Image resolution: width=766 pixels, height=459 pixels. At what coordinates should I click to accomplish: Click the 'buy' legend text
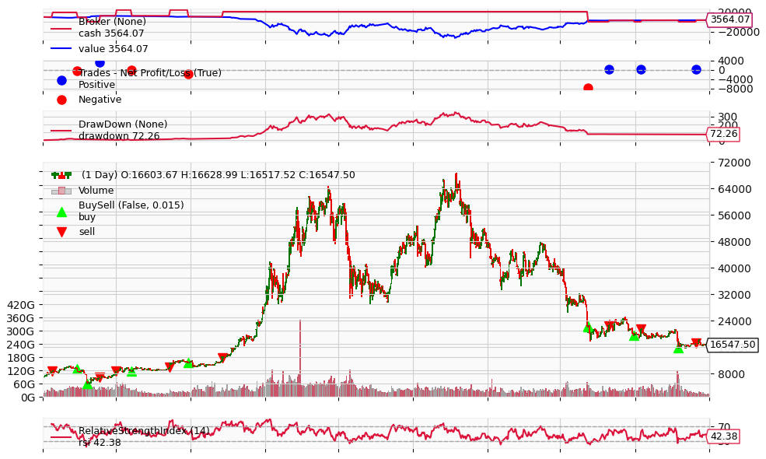[x=87, y=217]
